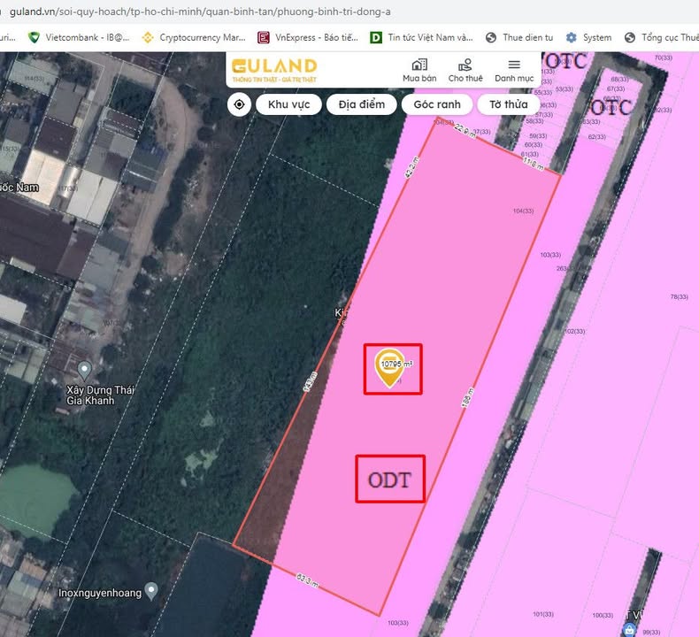Click the ODT zoning label on map
The image size is (699, 637).
coord(389,480)
